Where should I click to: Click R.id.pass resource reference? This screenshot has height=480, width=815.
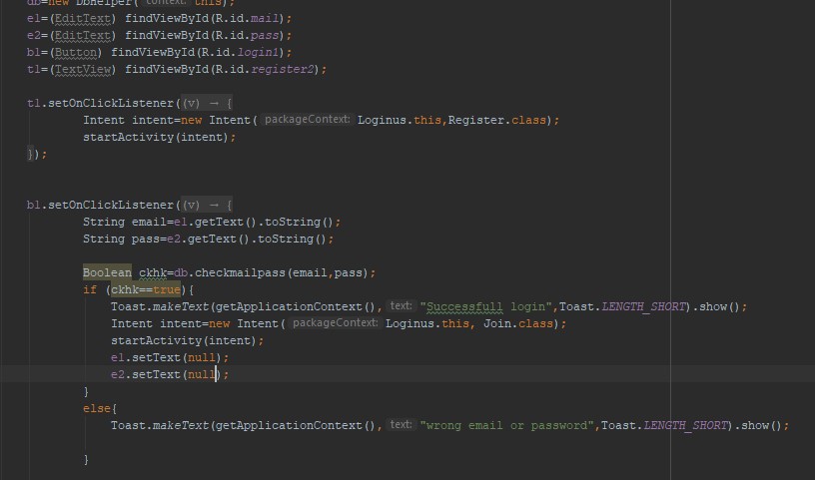point(256,35)
